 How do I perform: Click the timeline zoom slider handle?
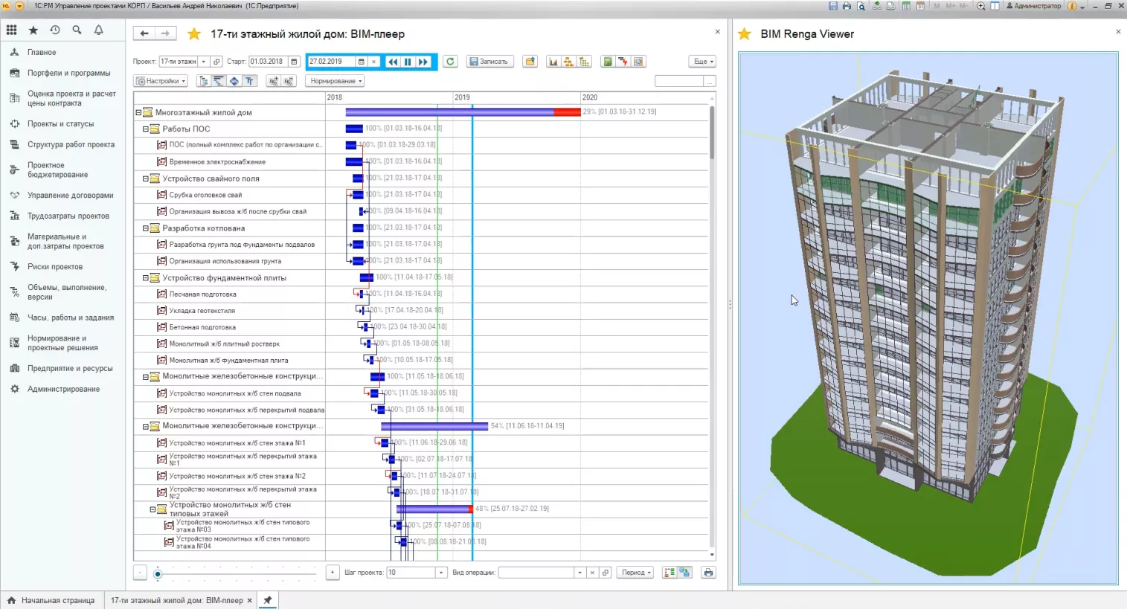[158, 573]
